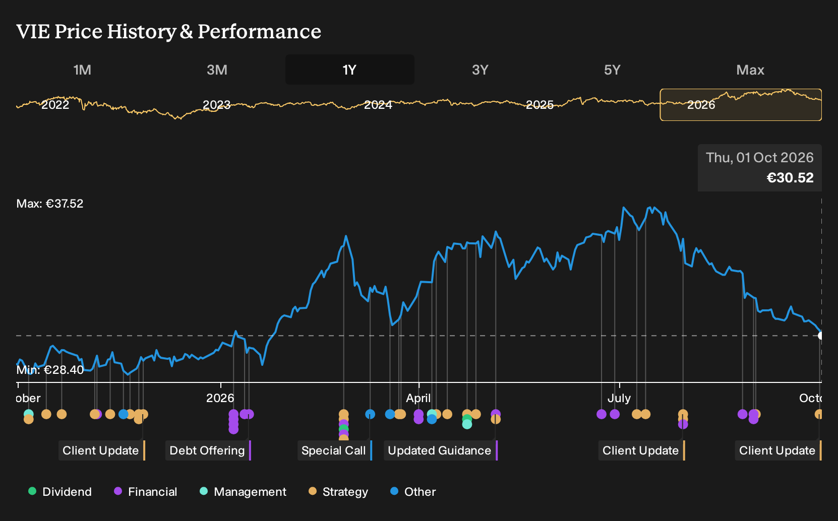The width and height of the screenshot is (838, 521).
Task: Select the white current-price point on the line
Action: point(821,336)
